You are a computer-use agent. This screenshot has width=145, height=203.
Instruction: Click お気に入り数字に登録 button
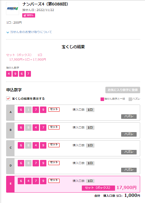pyautogui.click(x=123, y=90)
